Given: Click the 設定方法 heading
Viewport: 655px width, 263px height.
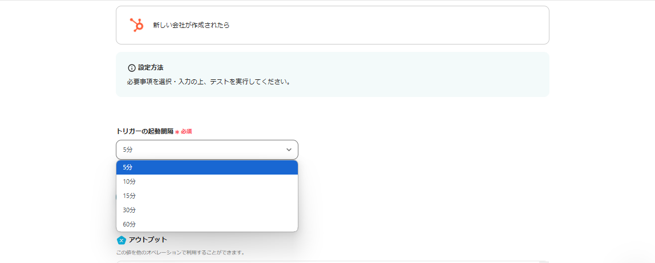Looking at the screenshot, I should [151, 68].
